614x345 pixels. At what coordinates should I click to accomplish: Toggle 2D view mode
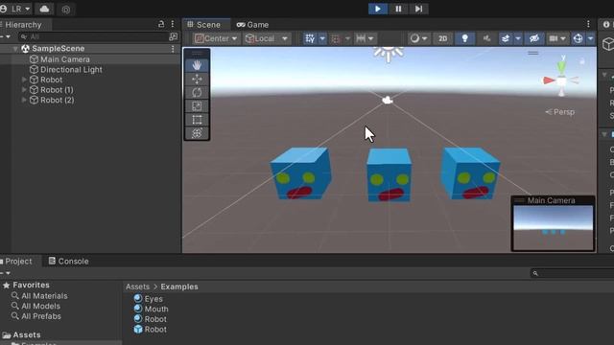[442, 38]
